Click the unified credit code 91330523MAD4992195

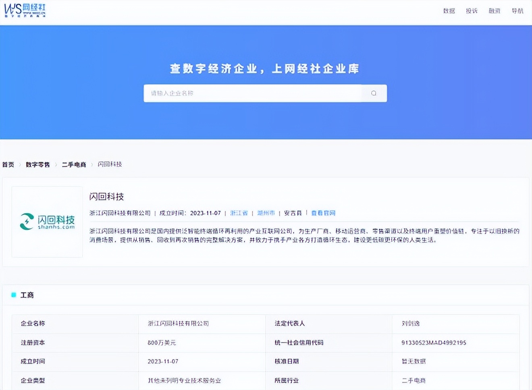[x=434, y=342]
